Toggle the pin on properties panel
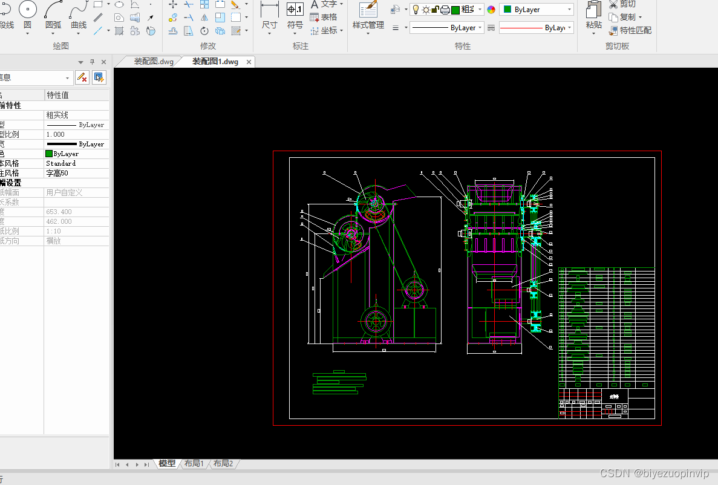Screen dimensions: 718x485 (x=92, y=62)
